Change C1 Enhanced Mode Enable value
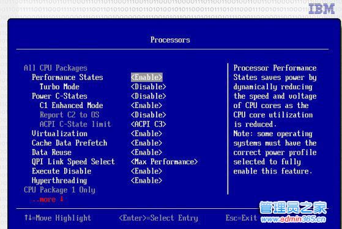The height and width of the screenshot is (229, 342). pos(147,106)
